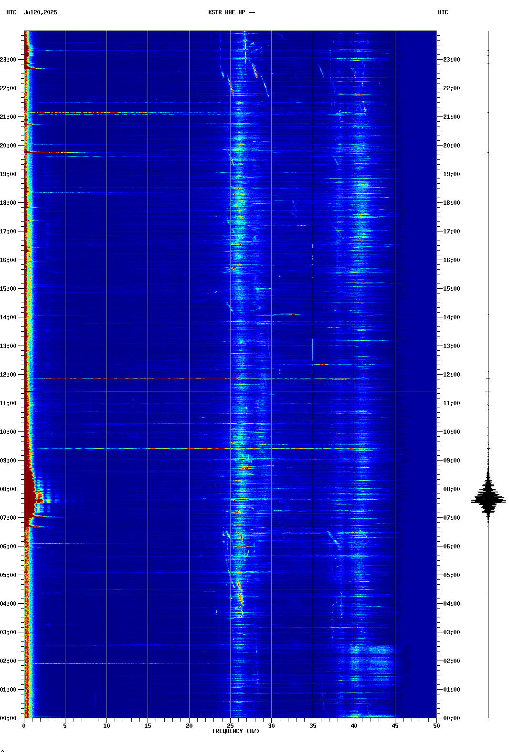Image resolution: width=509 pixels, height=756 pixels.
Task: Click the 17:00 label on right axis
Action: click(x=452, y=231)
